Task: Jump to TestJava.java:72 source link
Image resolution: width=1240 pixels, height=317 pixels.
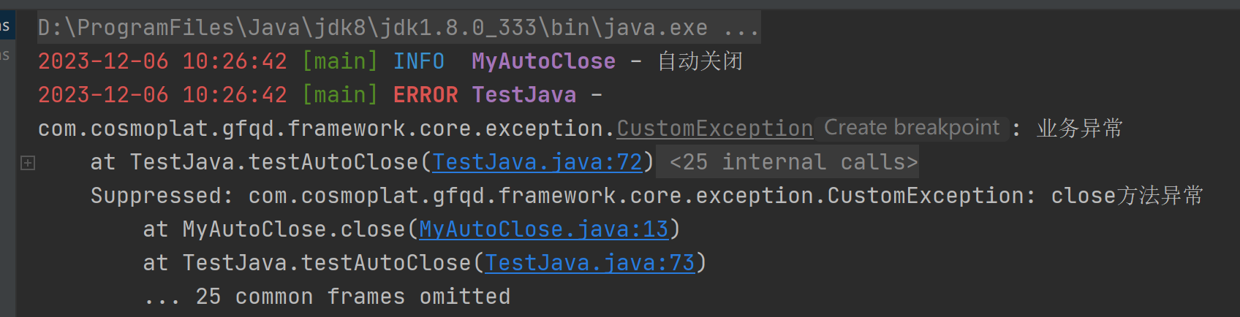Action: pos(537,162)
